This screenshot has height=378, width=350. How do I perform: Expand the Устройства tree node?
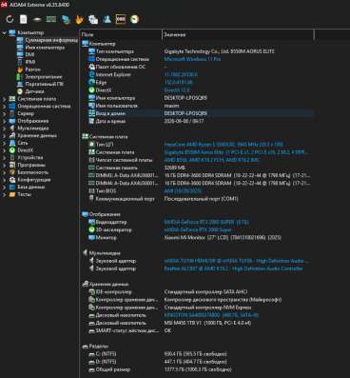pos(4,157)
